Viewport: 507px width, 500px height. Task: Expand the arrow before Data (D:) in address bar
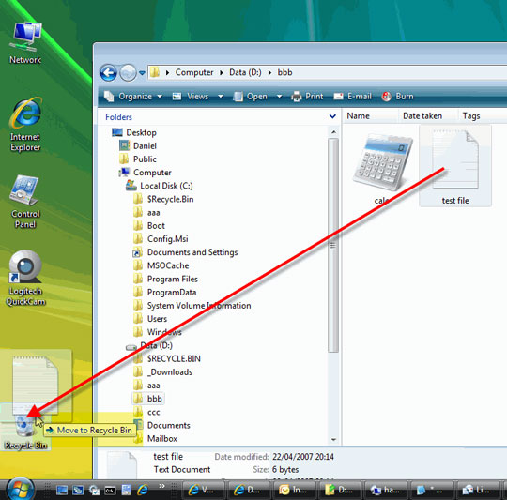[x=222, y=72]
